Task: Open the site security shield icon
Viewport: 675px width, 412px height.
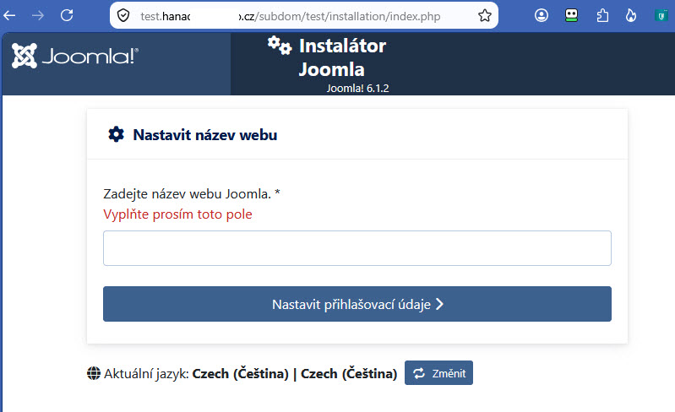Action: pyautogui.click(x=123, y=16)
